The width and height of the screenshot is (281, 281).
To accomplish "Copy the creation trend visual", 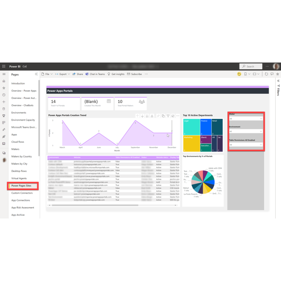I will (x=163, y=116).
